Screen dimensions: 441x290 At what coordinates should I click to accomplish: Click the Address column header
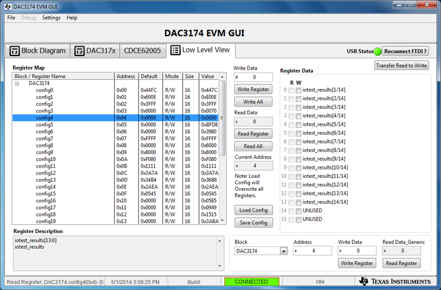[x=126, y=76]
